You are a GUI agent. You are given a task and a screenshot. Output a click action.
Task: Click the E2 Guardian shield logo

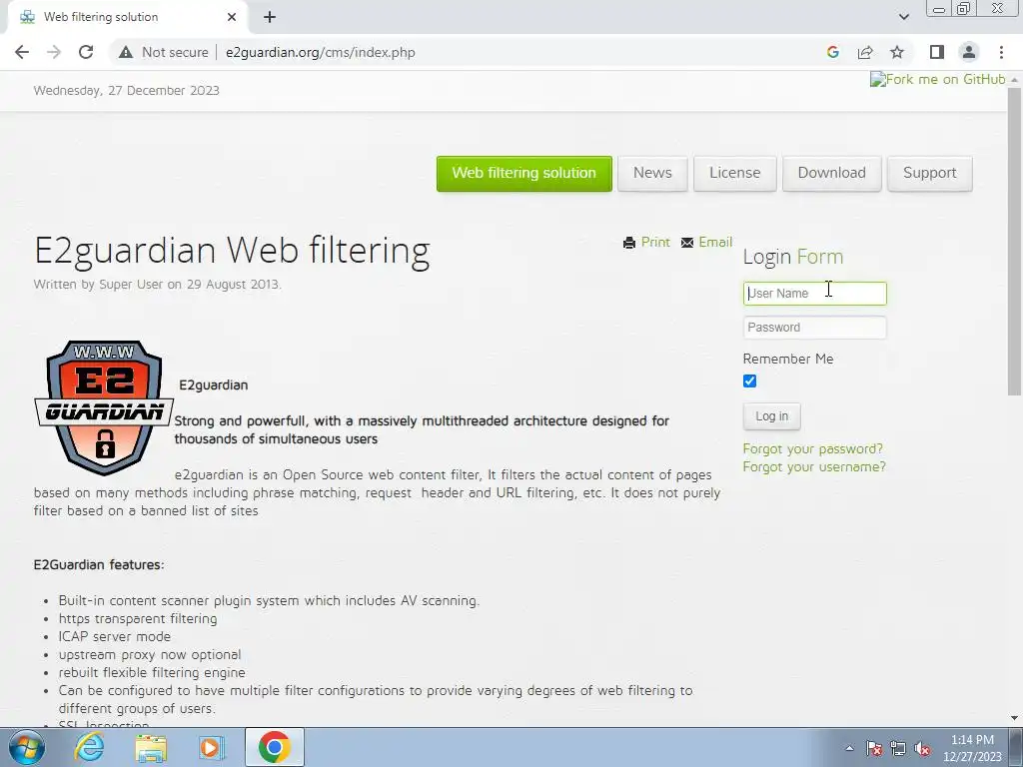(104, 407)
